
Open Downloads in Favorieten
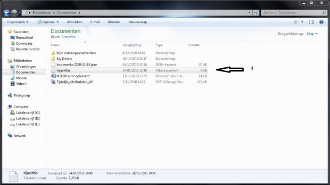pyautogui.click(x=24, y=43)
